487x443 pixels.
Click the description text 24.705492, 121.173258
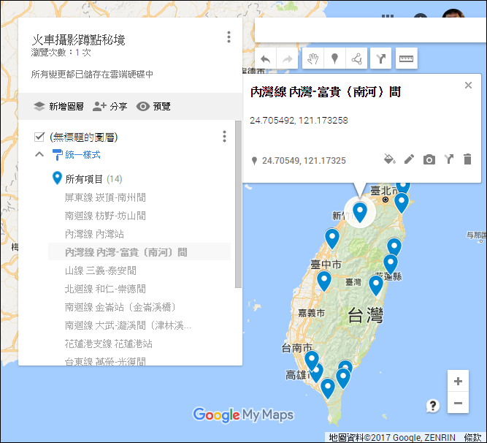tap(299, 121)
